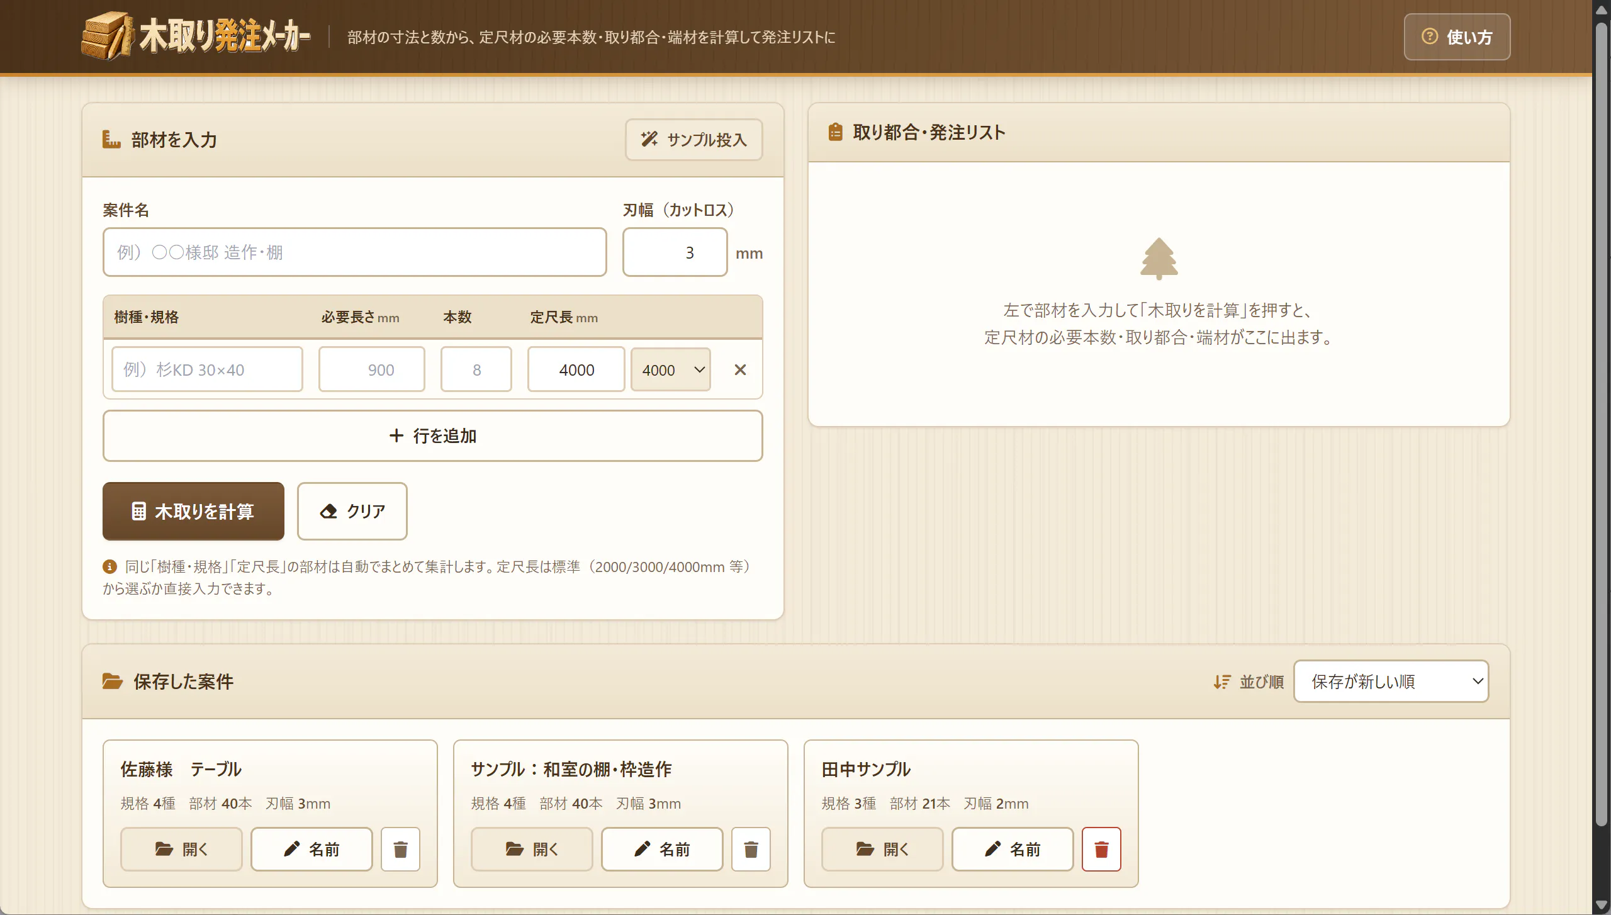Rename 佐藤様 テーブル with 名前 pencil button
Image resolution: width=1611 pixels, height=915 pixels.
(x=312, y=849)
